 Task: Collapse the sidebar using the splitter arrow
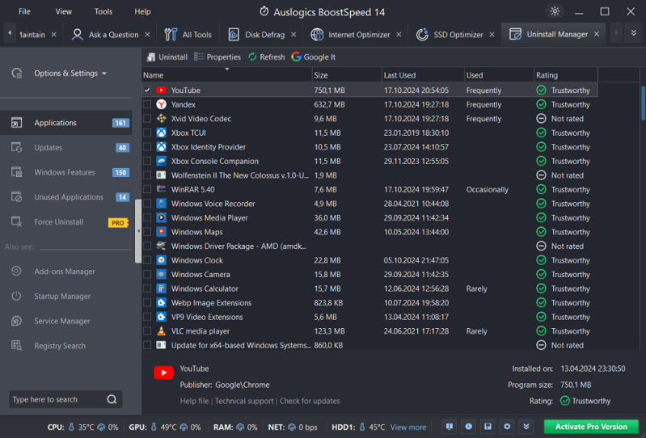click(x=138, y=231)
